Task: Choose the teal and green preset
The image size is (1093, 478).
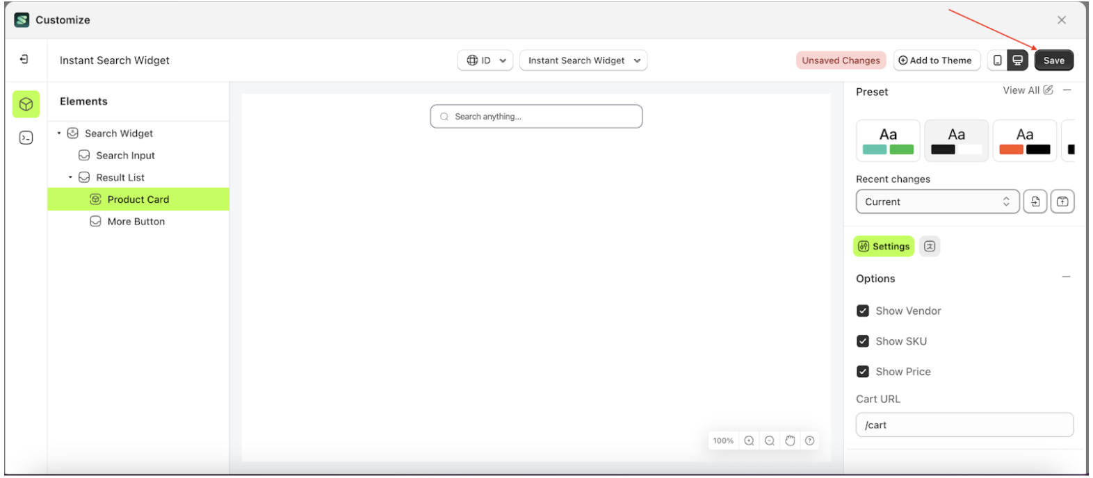Action: pyautogui.click(x=888, y=140)
